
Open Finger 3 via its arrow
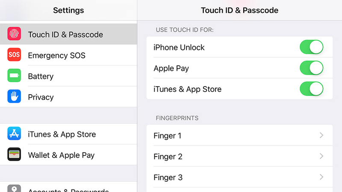321,177
